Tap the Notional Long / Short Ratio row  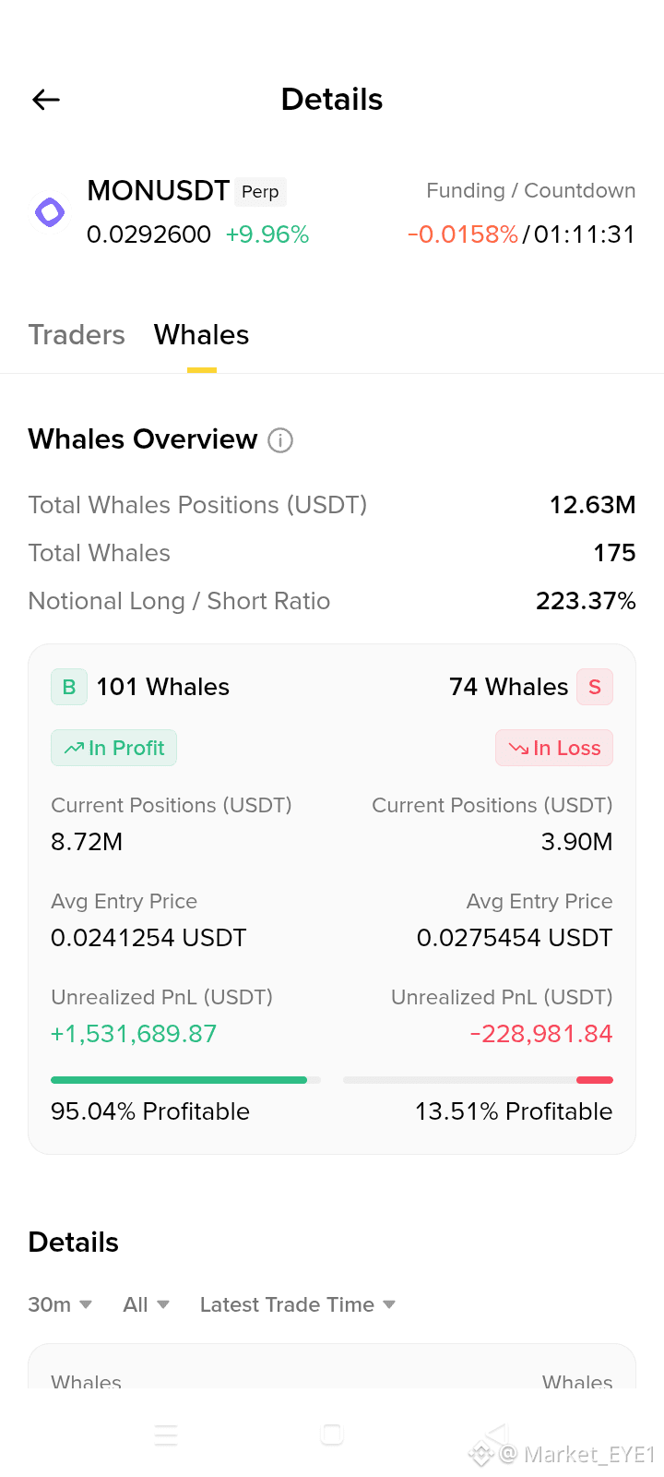tap(332, 601)
